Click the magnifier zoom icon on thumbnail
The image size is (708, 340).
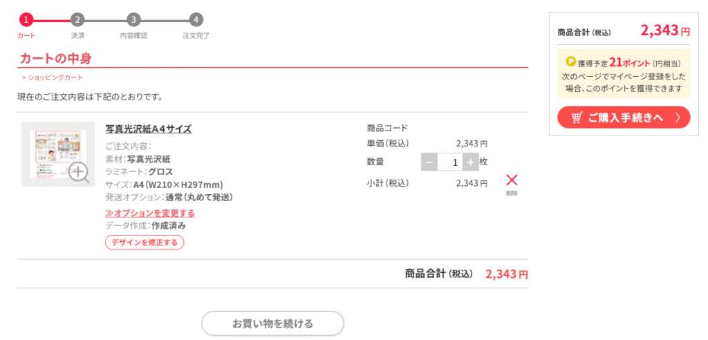click(79, 173)
